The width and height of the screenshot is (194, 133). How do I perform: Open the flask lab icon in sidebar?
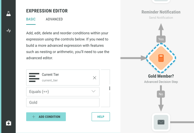coord(9,14)
